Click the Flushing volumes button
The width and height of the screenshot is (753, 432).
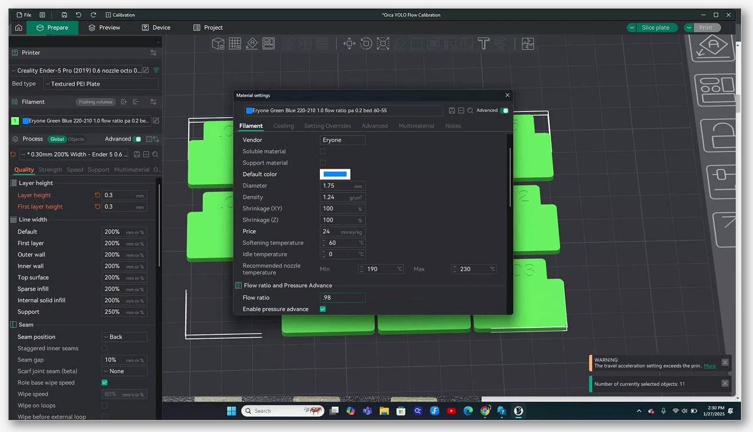pos(96,102)
